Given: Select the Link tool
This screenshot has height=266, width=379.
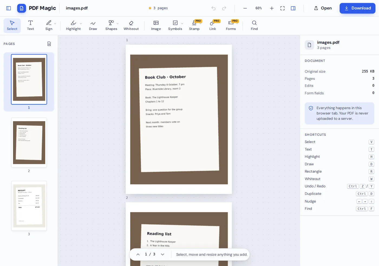Looking at the screenshot, I should pyautogui.click(x=213, y=25).
